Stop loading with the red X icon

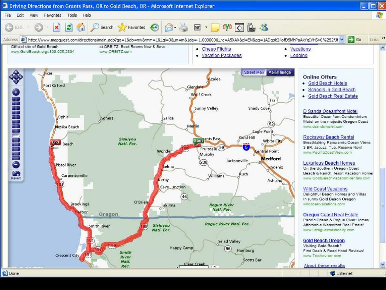point(57,27)
